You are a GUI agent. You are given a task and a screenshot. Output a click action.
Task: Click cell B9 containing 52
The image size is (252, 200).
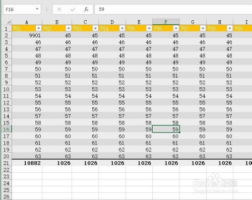(x=57, y=82)
